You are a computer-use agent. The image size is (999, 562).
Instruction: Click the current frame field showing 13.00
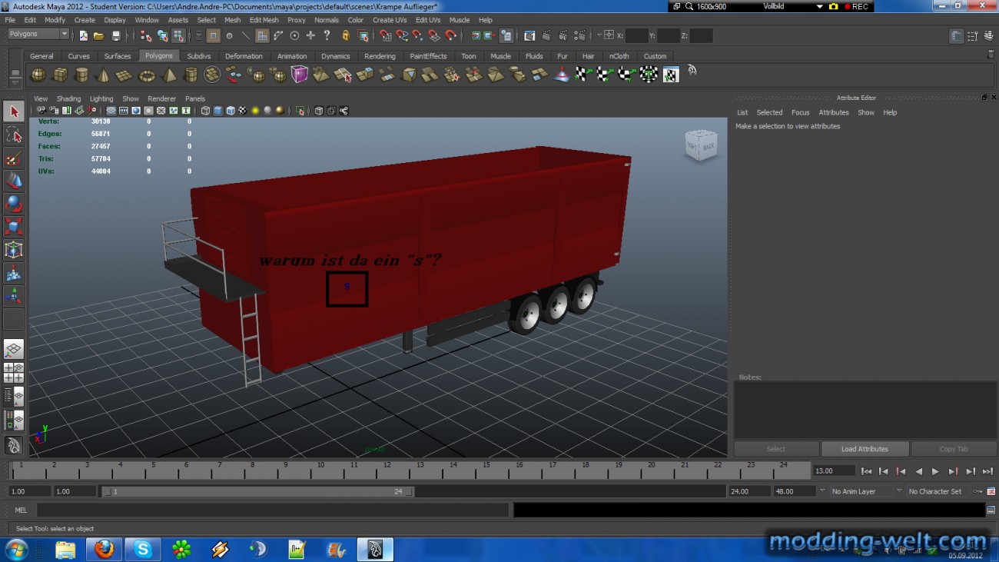click(x=834, y=471)
